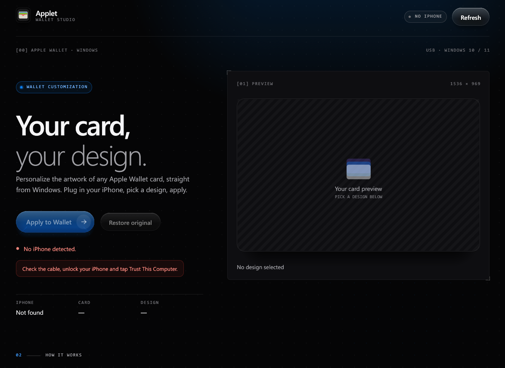Click the 'WALLET STUDIO' subtitle
This screenshot has width=505, height=368.
pos(56,20)
